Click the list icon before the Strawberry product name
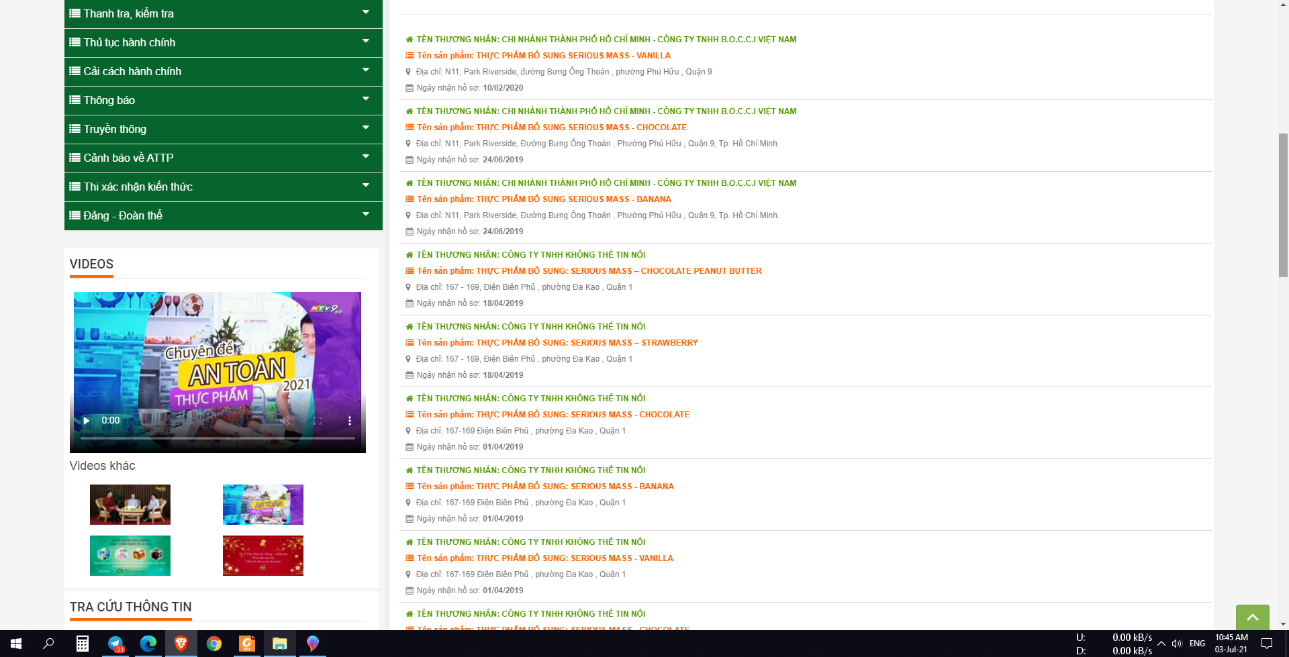Image resolution: width=1289 pixels, height=657 pixels. (410, 343)
